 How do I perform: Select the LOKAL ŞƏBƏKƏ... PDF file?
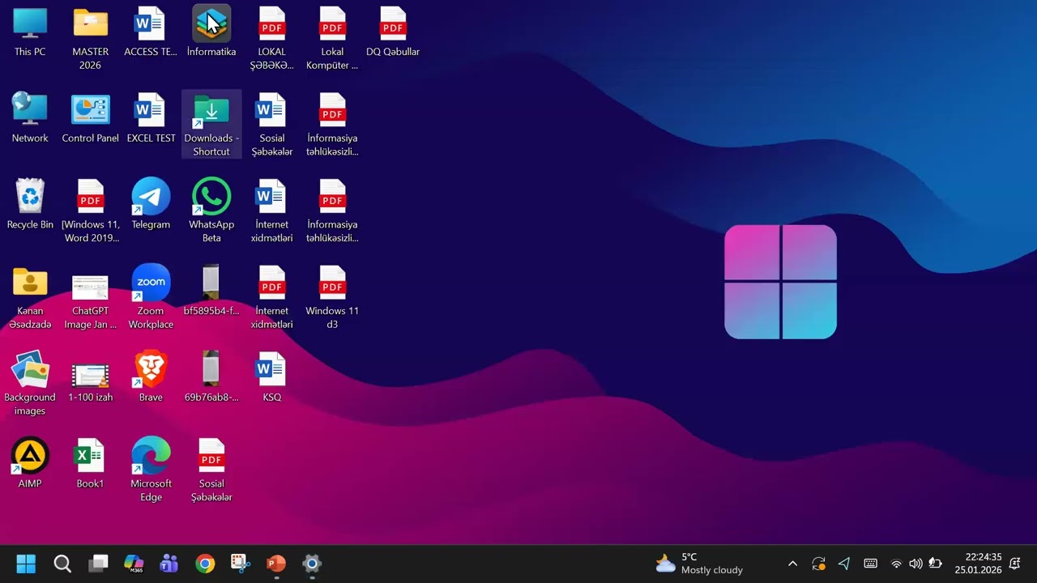(271, 39)
